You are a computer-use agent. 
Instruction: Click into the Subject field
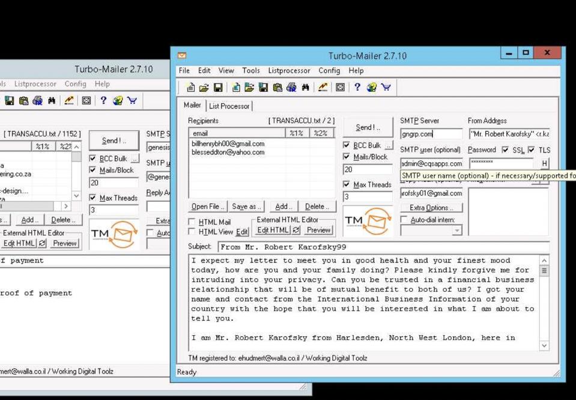pos(384,247)
